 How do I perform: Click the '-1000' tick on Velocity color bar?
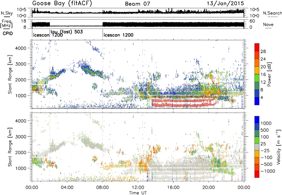(x=268, y=171)
